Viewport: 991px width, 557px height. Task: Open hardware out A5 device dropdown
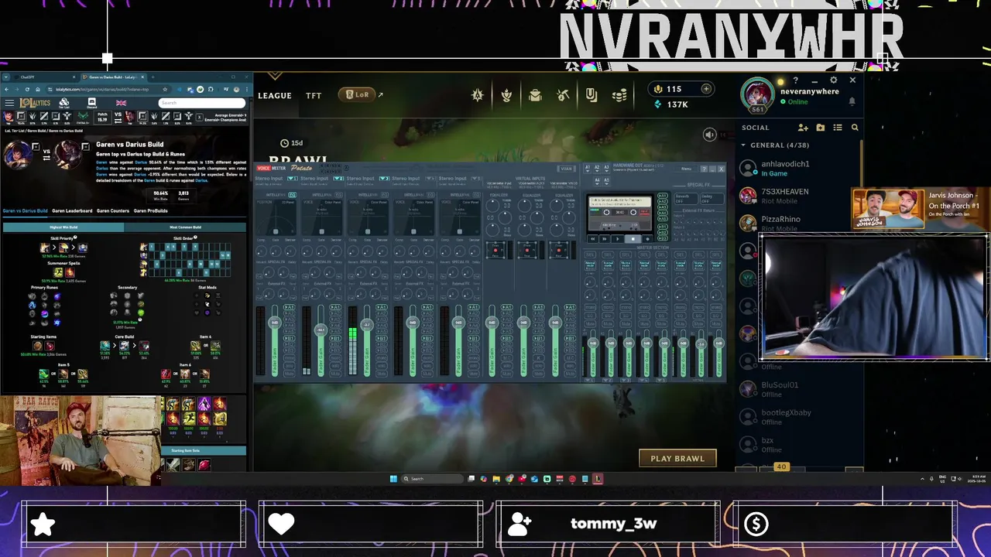pyautogui.click(x=606, y=182)
